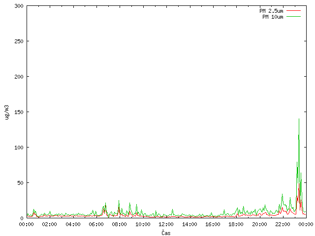Click the y-axis value 100
This screenshot has width=315, height=236.
tap(19, 147)
